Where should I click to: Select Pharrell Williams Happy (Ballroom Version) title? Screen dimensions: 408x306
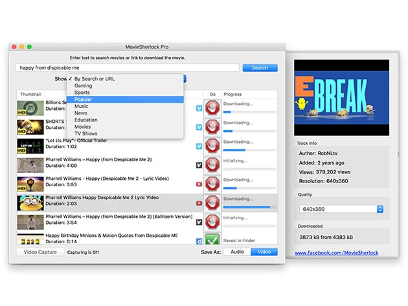[119, 216]
